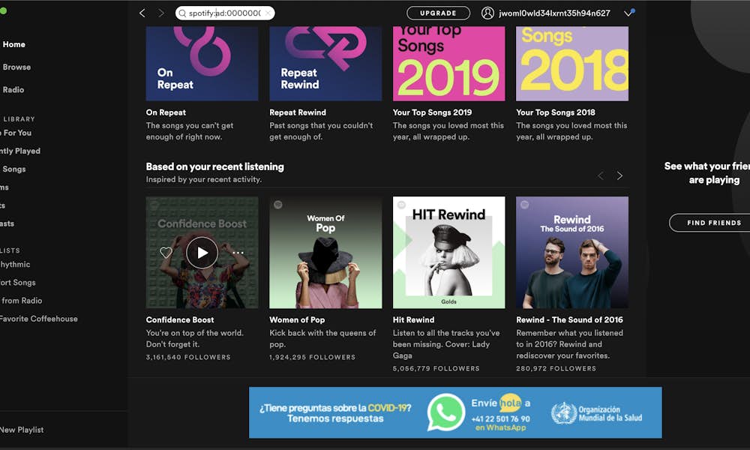Screen dimensions: 750x450
Task: Open more options for Confidence Boost
Action: point(238,253)
